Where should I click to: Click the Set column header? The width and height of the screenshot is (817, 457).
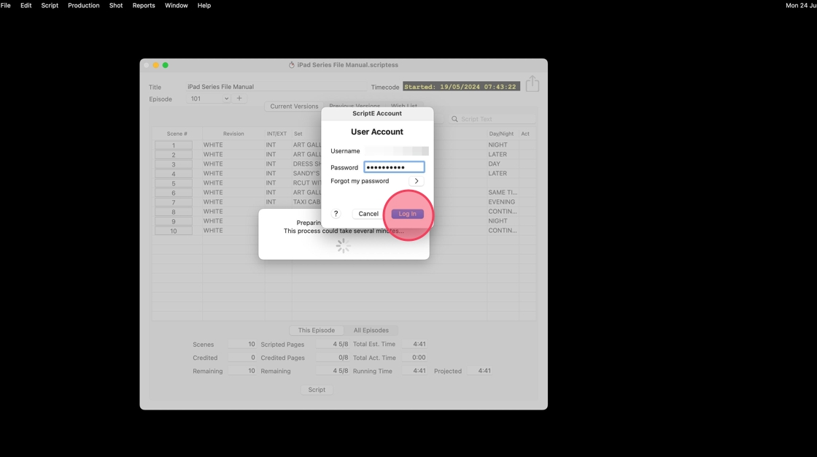pos(298,134)
